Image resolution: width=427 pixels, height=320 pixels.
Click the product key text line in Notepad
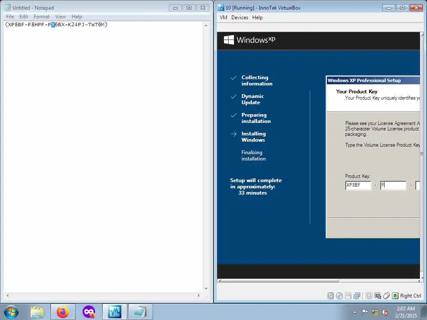[x=56, y=25]
